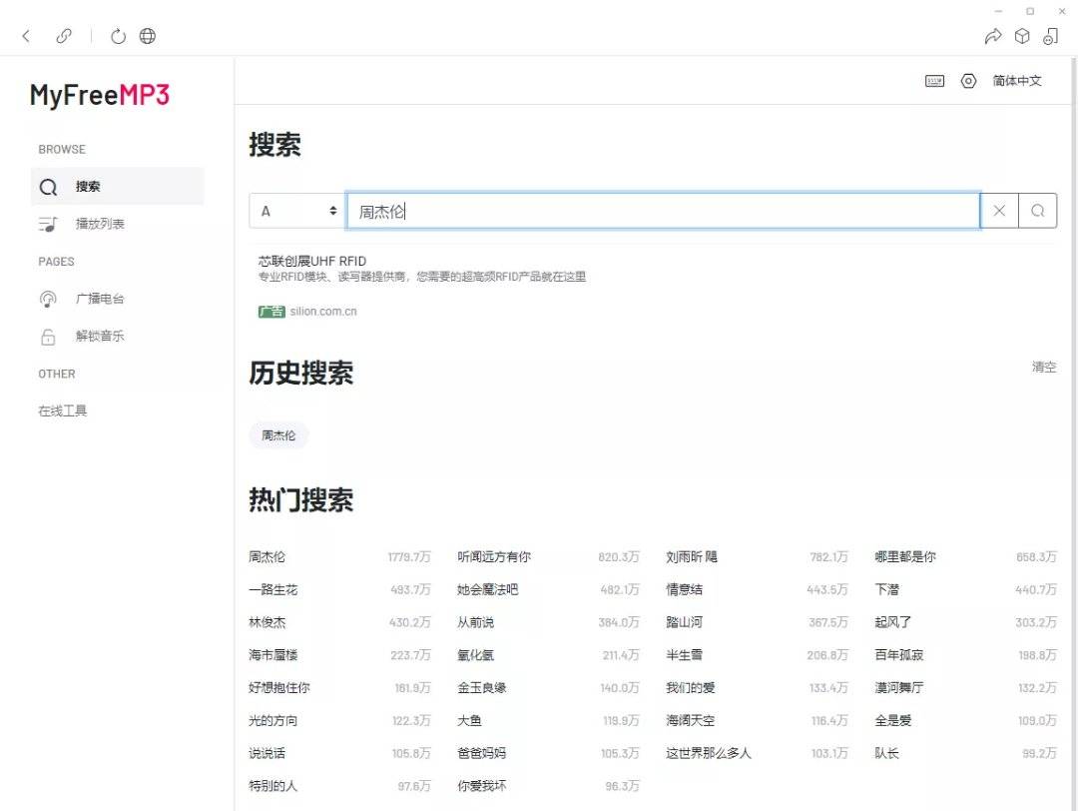
Task: Search hot term 半生雪
Action: point(684,655)
